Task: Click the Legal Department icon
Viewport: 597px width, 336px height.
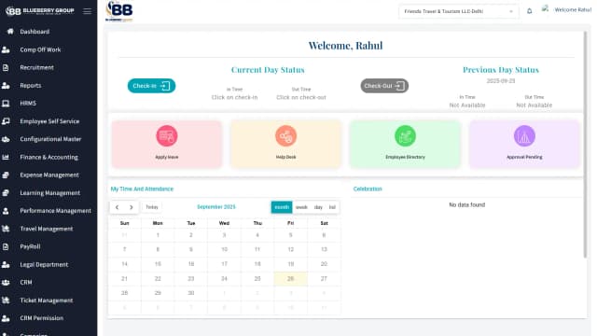Action: [6, 264]
